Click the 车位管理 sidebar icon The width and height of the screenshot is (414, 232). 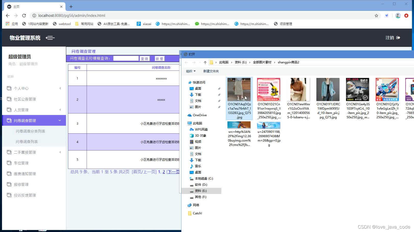[9, 163]
